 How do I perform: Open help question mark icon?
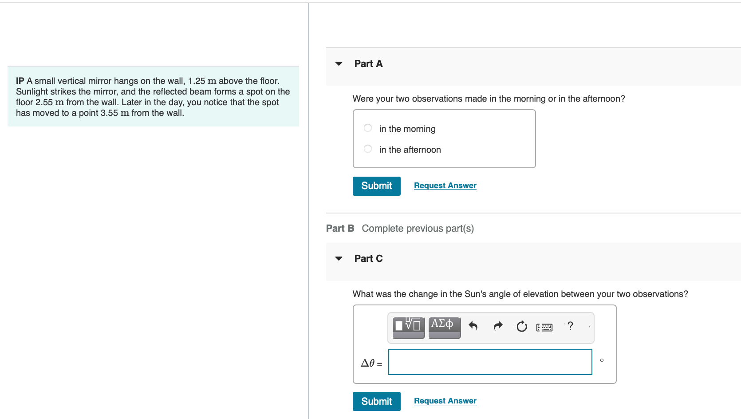(570, 326)
